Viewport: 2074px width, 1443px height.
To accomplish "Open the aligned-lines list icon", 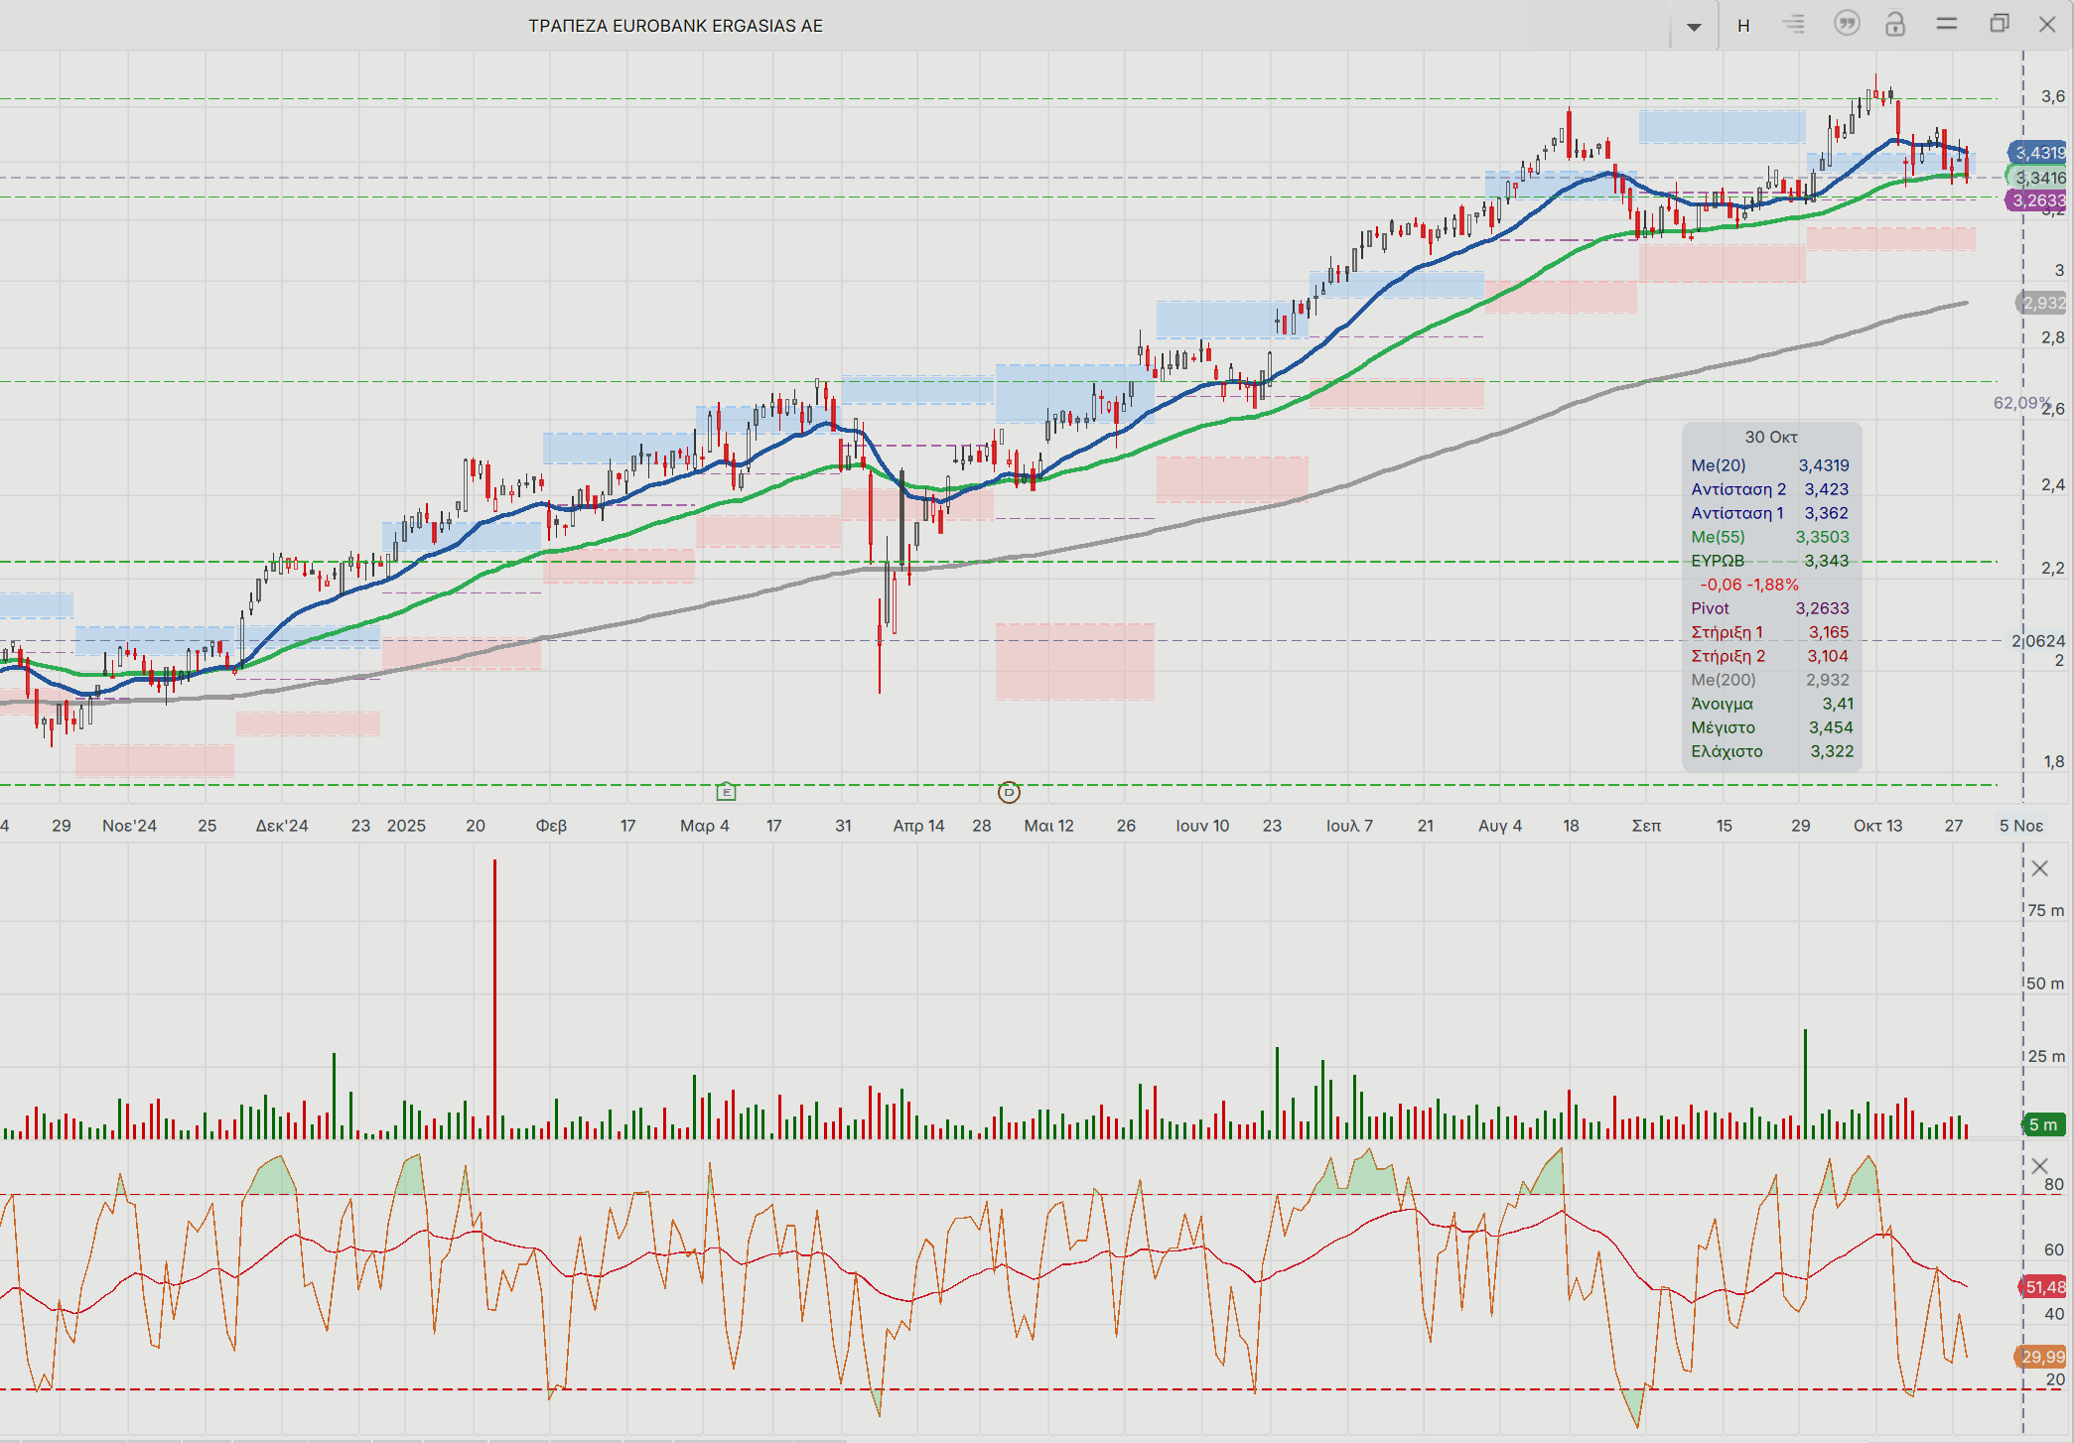I will [1794, 24].
